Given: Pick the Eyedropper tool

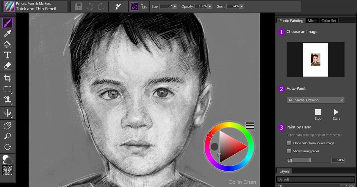Looking at the screenshot, I should [7, 34].
